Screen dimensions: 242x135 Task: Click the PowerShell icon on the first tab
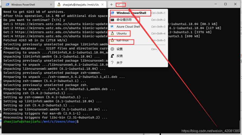click(7, 5)
